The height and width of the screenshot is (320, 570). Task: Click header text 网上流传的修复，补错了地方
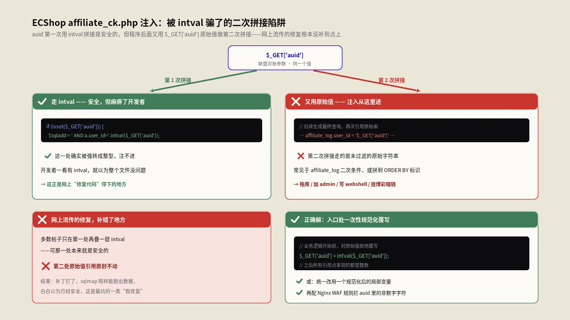[88, 220]
